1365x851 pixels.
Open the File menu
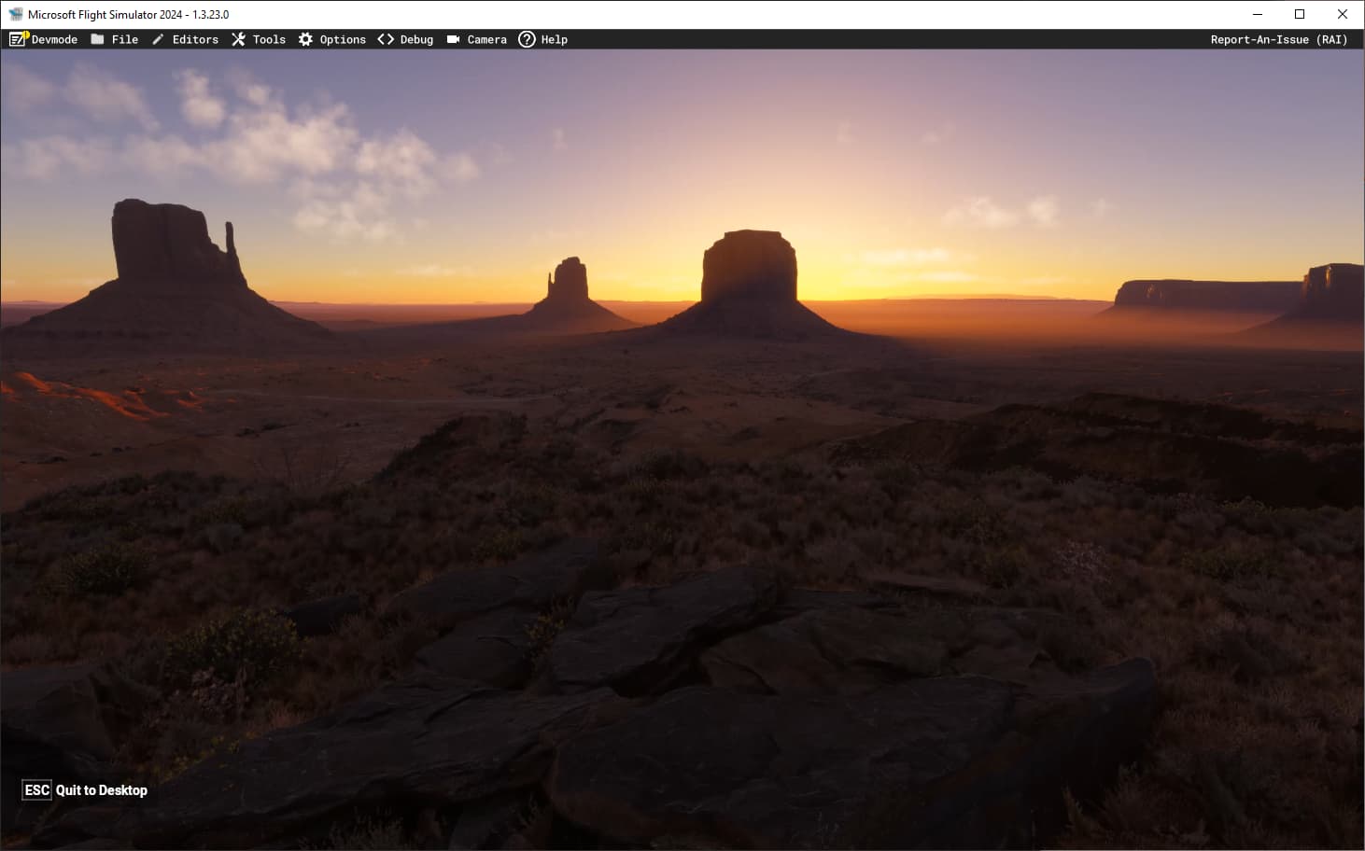pyautogui.click(x=125, y=39)
